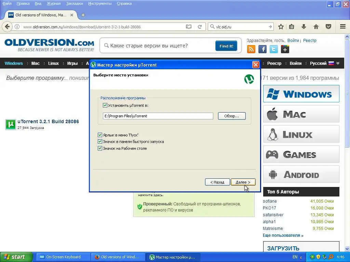Click Реестр in the dark navigation bar
Screen dimensions: 350x262
274,63
